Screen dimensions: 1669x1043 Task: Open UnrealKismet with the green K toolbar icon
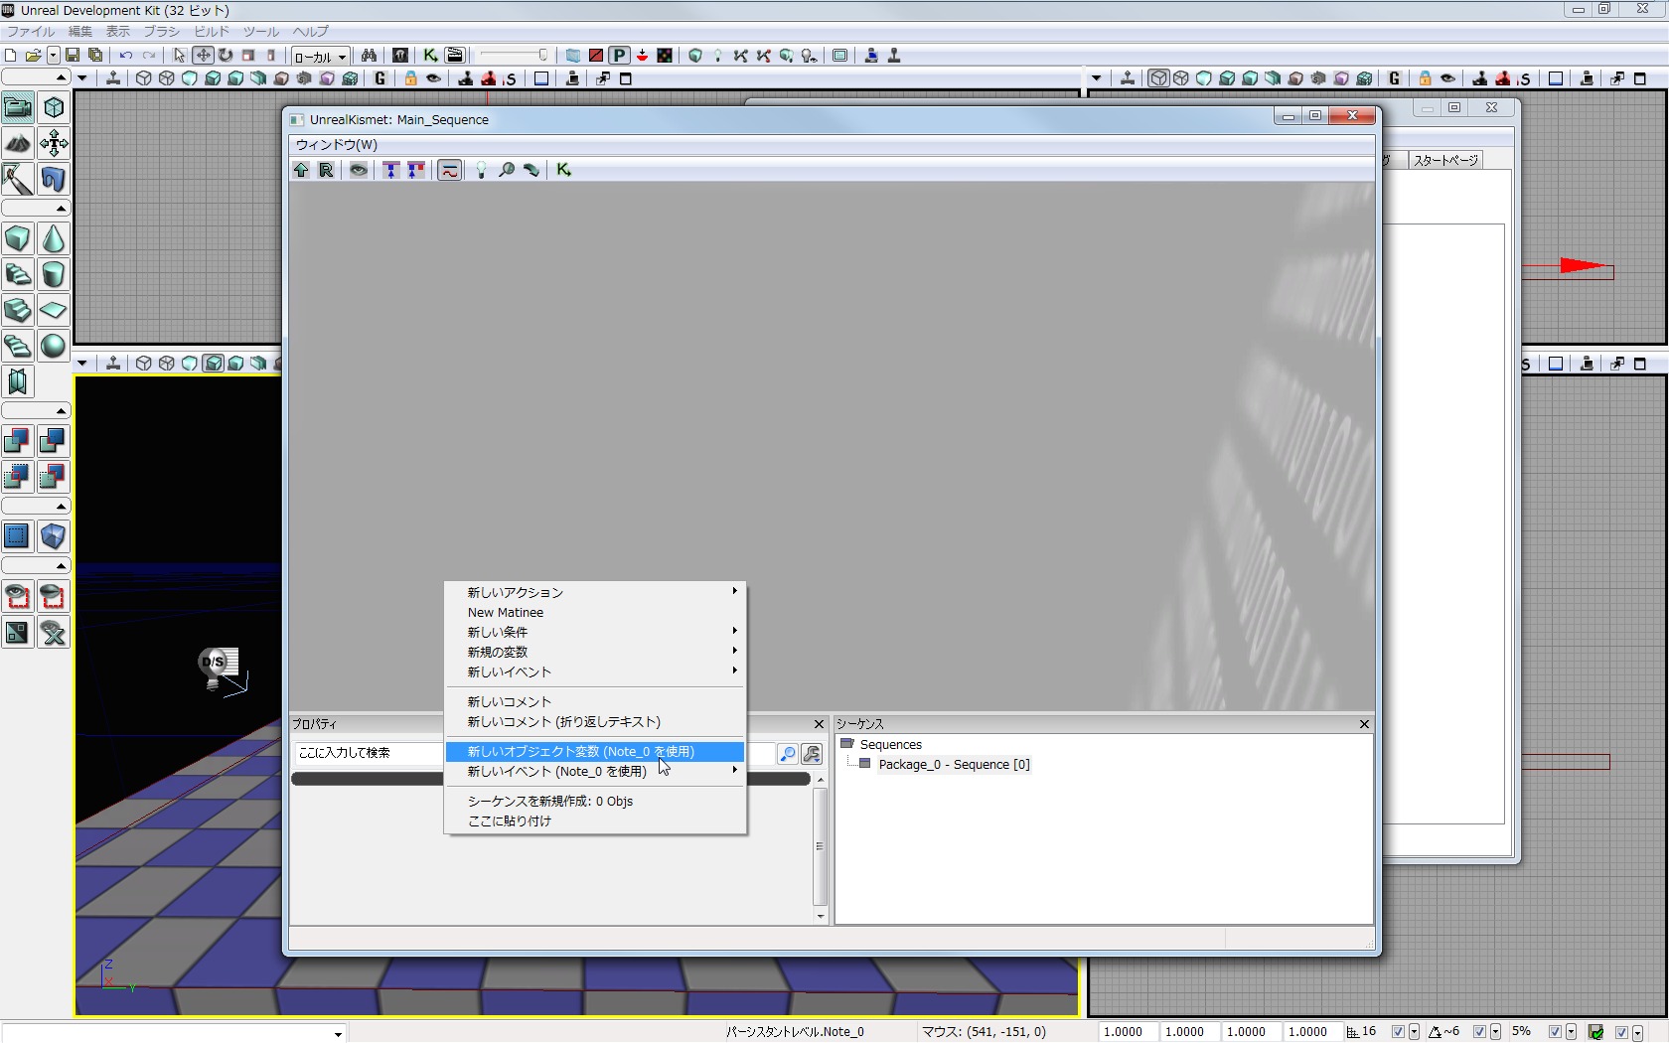(430, 56)
